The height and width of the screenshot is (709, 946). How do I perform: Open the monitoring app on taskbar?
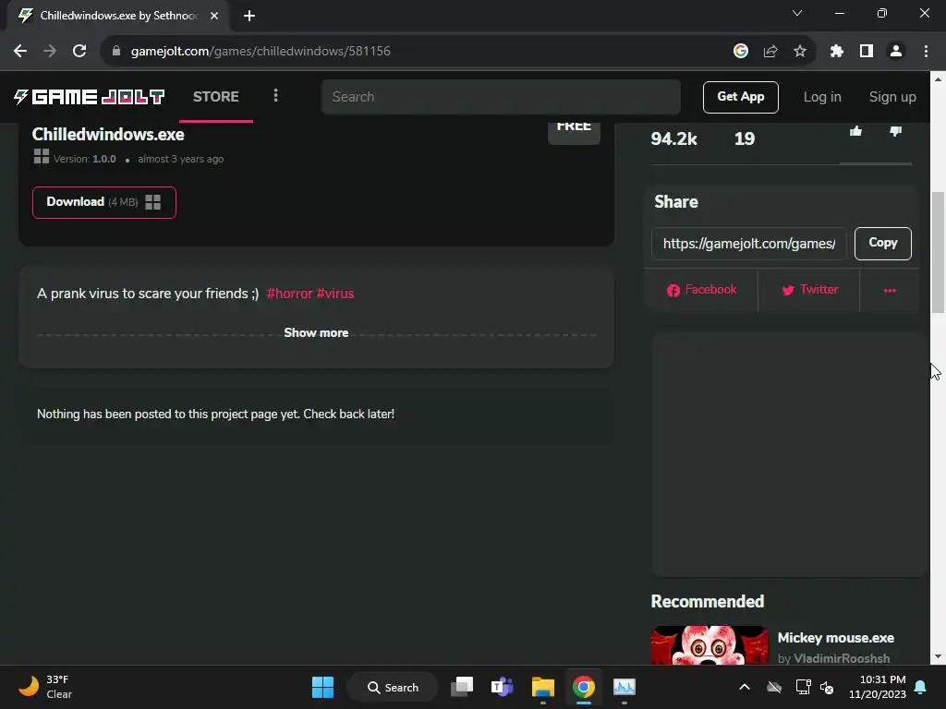[x=624, y=687]
